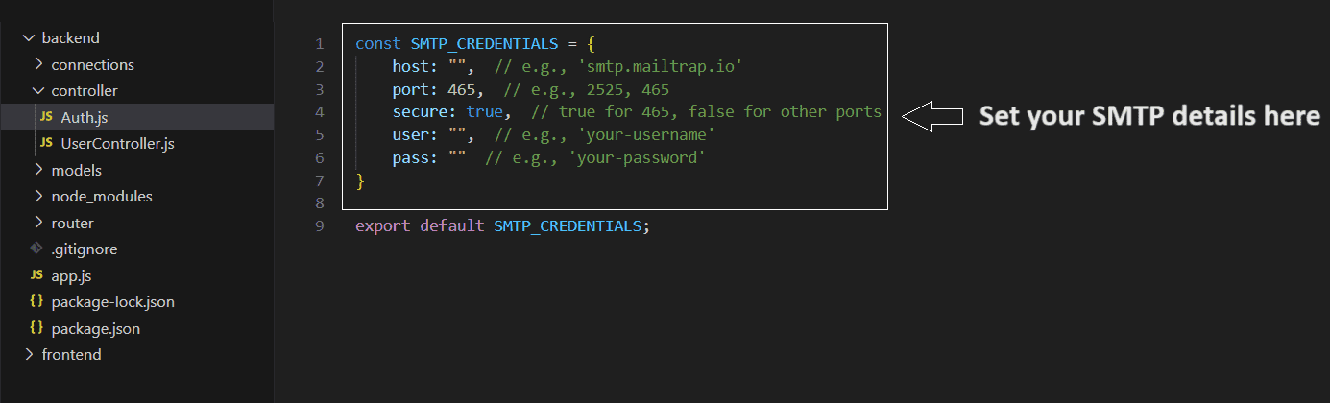This screenshot has height=403, width=1330.
Task: Click the braces icon beside package-lock.json
Action: 36,301
